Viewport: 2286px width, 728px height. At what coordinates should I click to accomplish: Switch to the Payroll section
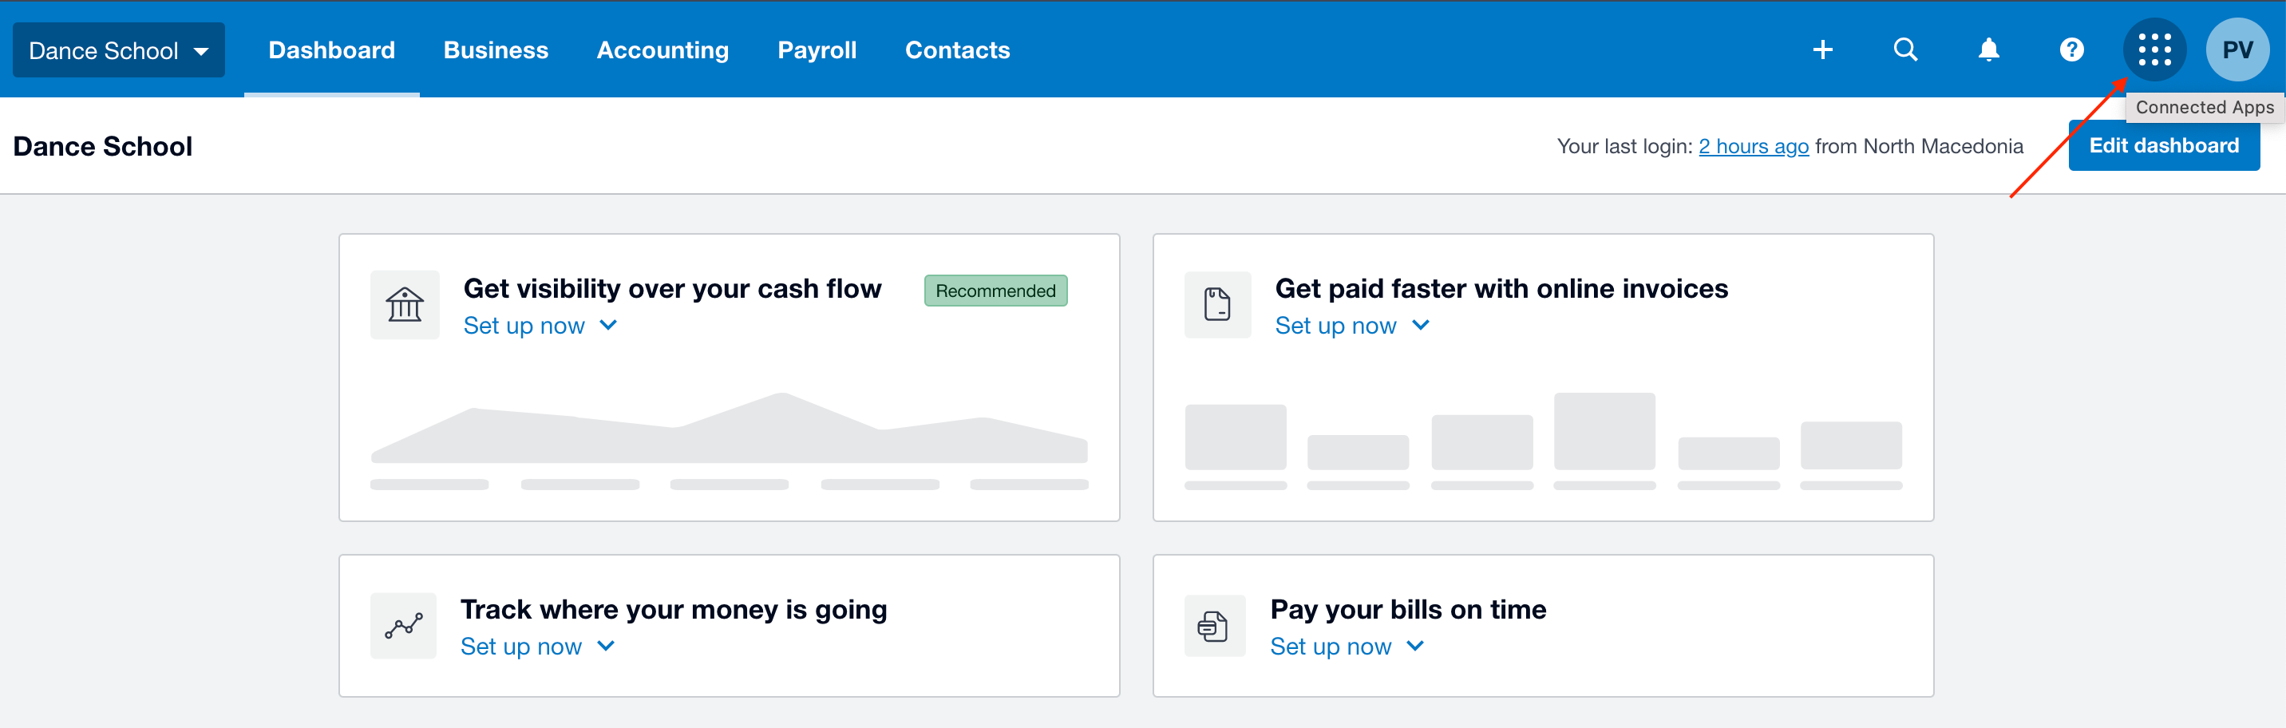(x=817, y=49)
